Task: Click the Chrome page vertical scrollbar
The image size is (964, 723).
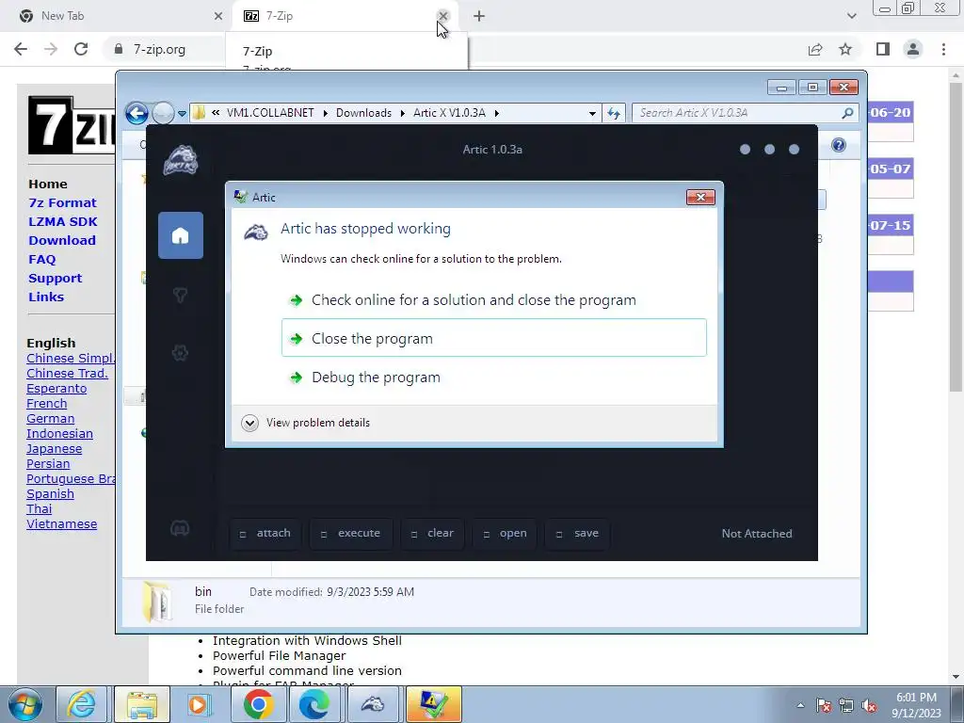Action: pos(956,236)
